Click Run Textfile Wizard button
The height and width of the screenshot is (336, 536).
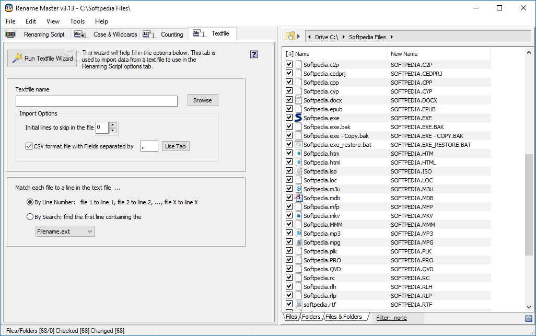point(42,58)
